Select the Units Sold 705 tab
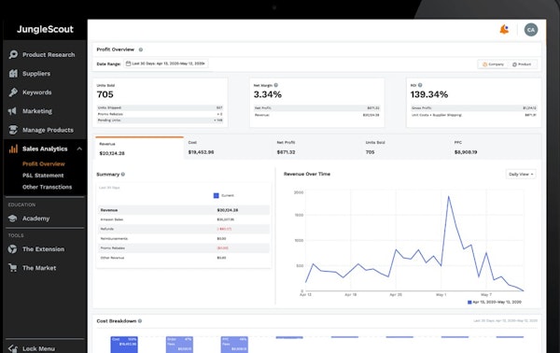The image size is (560, 353). tap(405, 148)
